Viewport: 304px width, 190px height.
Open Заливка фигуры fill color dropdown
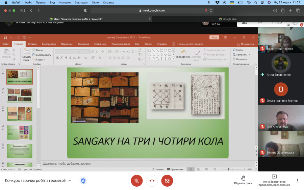coord(216,50)
